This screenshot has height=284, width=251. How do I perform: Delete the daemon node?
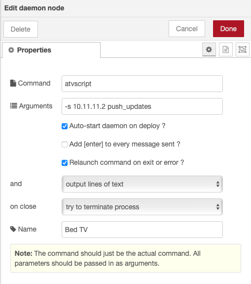click(21, 29)
